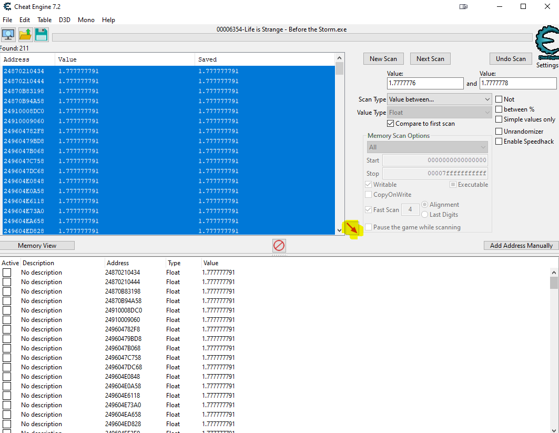
Task: Open the Table menu
Action: (x=45, y=20)
